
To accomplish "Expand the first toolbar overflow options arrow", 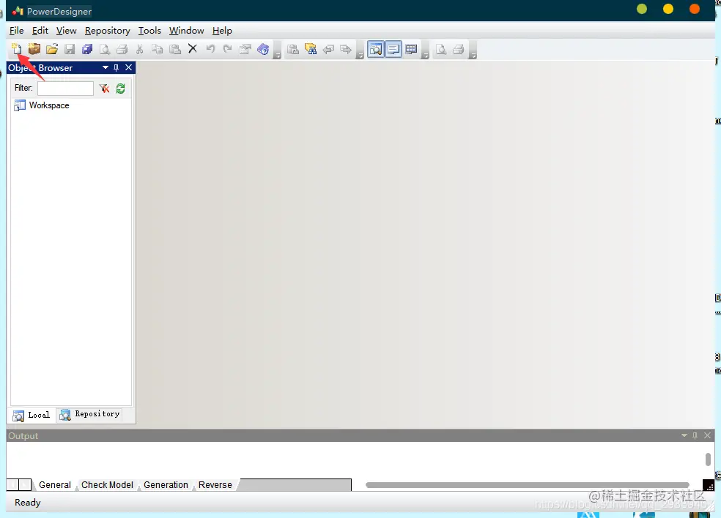I will click(277, 56).
